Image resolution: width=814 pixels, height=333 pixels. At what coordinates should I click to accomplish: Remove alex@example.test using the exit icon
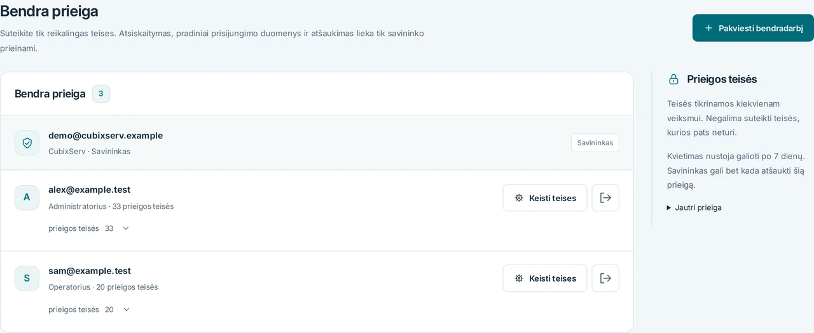[x=605, y=198]
